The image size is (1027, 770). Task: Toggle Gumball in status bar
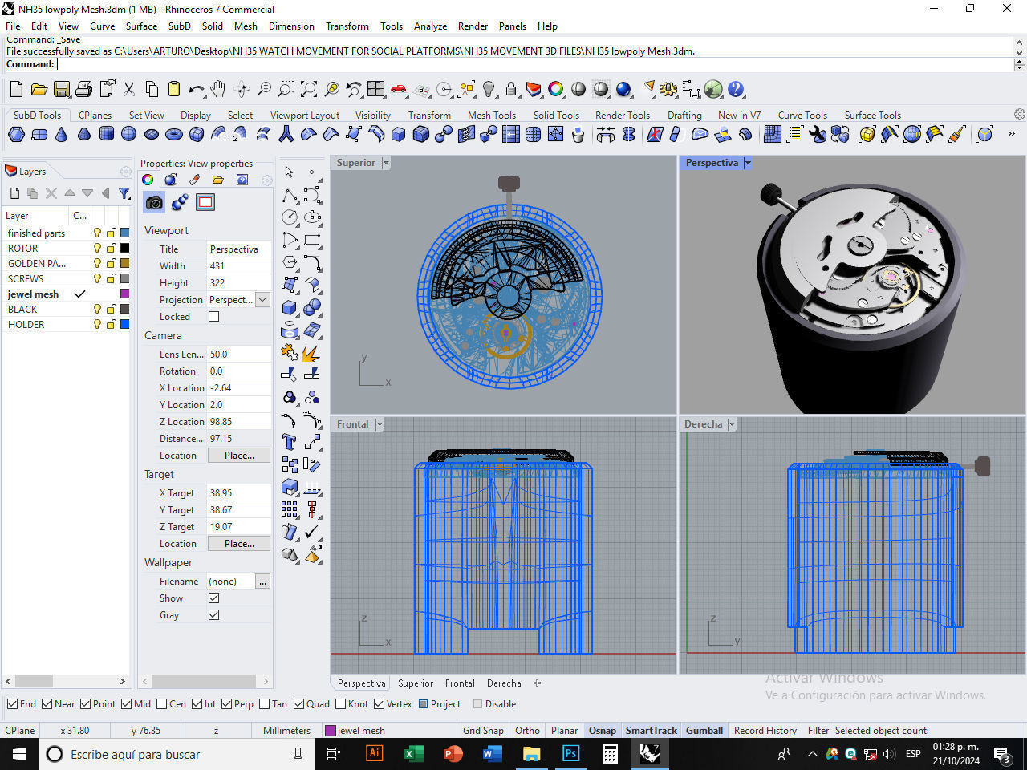(704, 731)
